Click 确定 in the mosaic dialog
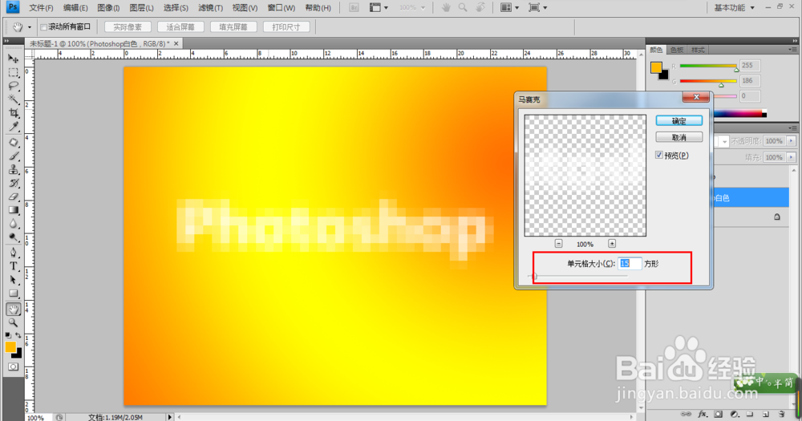 click(679, 121)
